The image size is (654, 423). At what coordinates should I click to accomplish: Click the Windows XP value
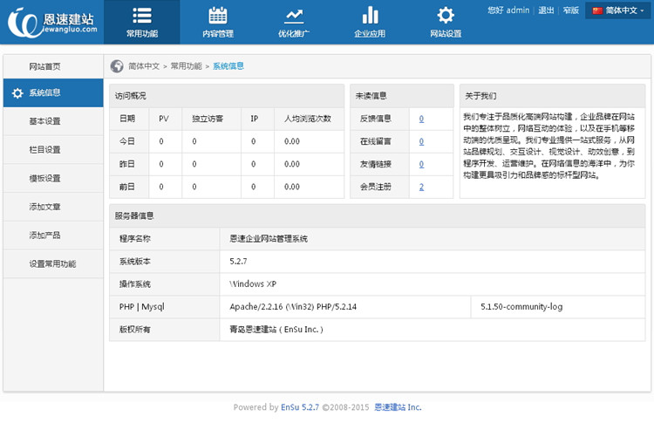253,284
